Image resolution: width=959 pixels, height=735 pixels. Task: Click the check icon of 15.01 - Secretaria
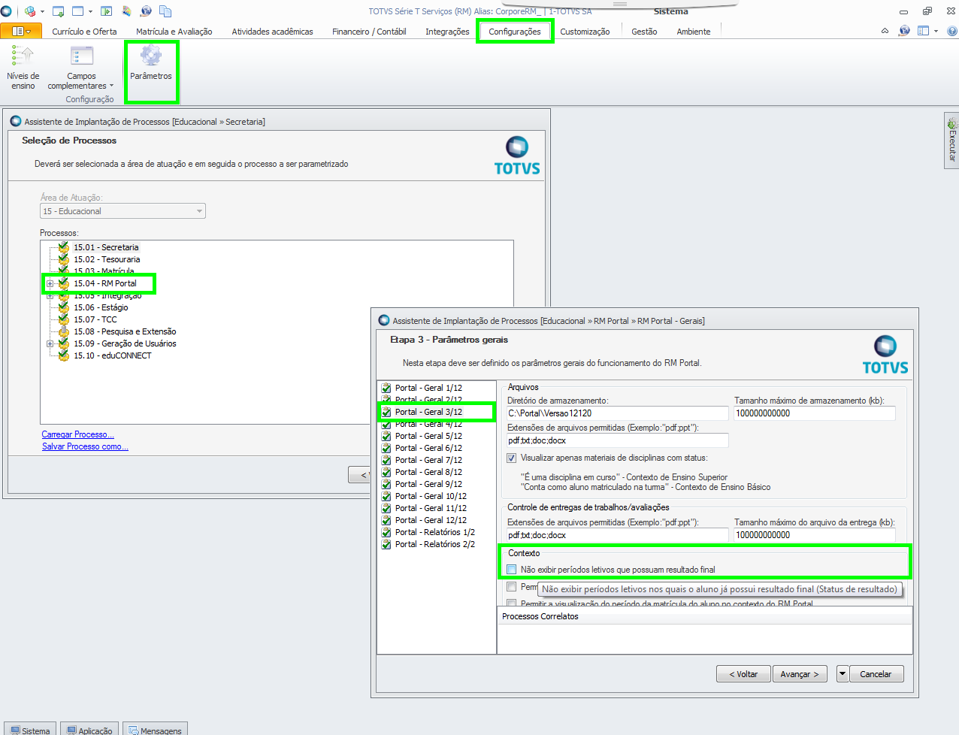tap(64, 247)
